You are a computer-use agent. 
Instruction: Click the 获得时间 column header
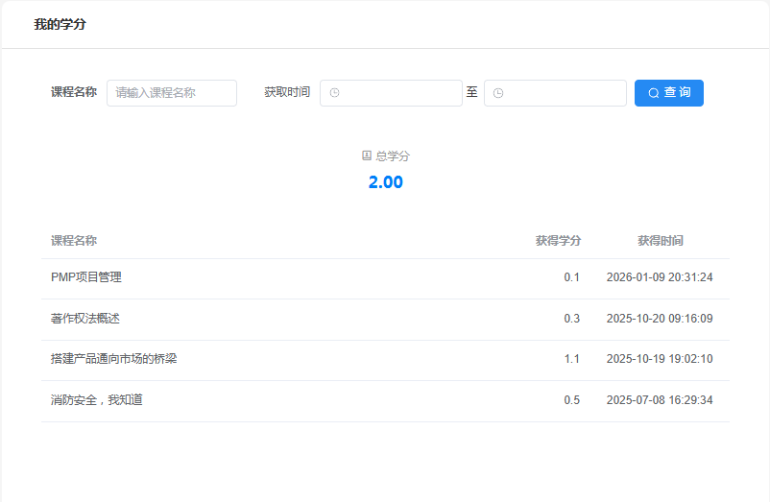(x=660, y=241)
